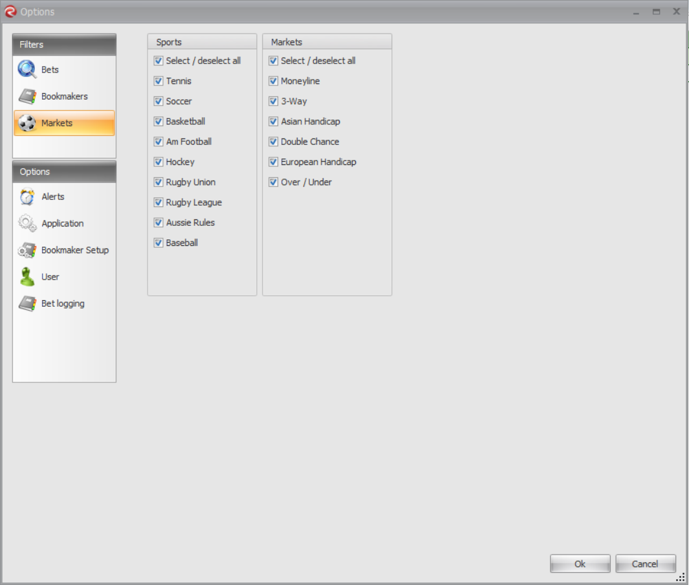
Task: Disable the Rugby Union checkbox
Action: [159, 182]
